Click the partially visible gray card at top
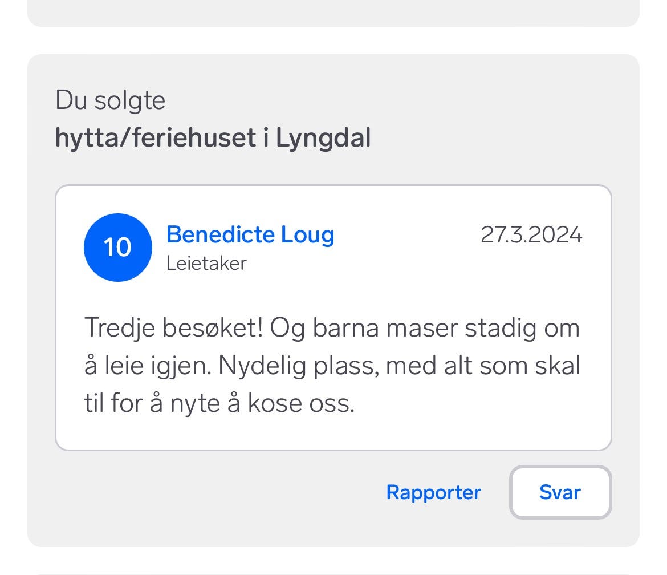The height and width of the screenshot is (575, 667). pyautogui.click(x=333, y=13)
